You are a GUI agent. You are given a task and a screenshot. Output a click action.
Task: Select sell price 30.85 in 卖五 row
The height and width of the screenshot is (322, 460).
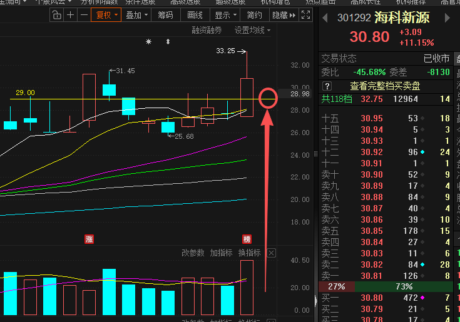pyautogui.click(x=372, y=231)
